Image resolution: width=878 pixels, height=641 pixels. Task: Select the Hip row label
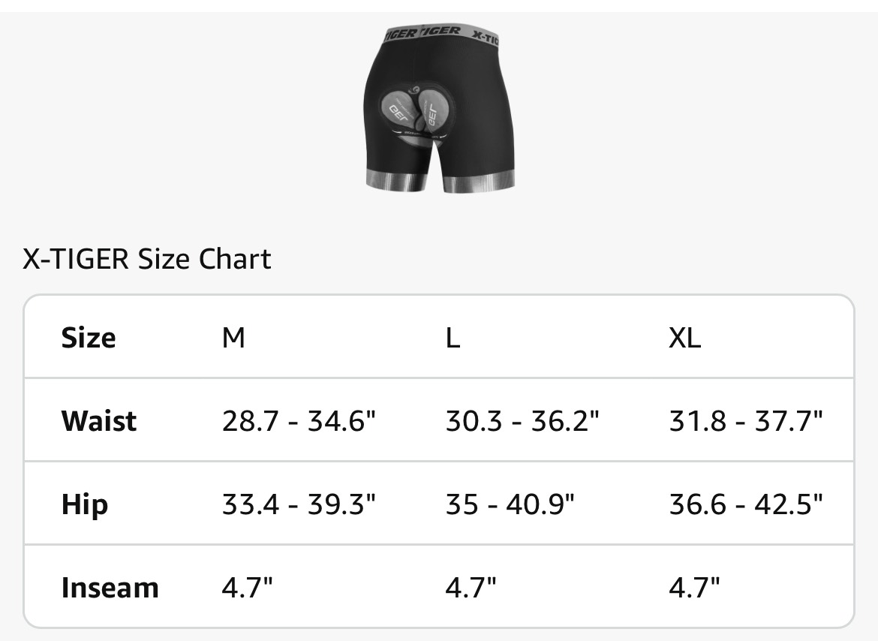coord(85,504)
